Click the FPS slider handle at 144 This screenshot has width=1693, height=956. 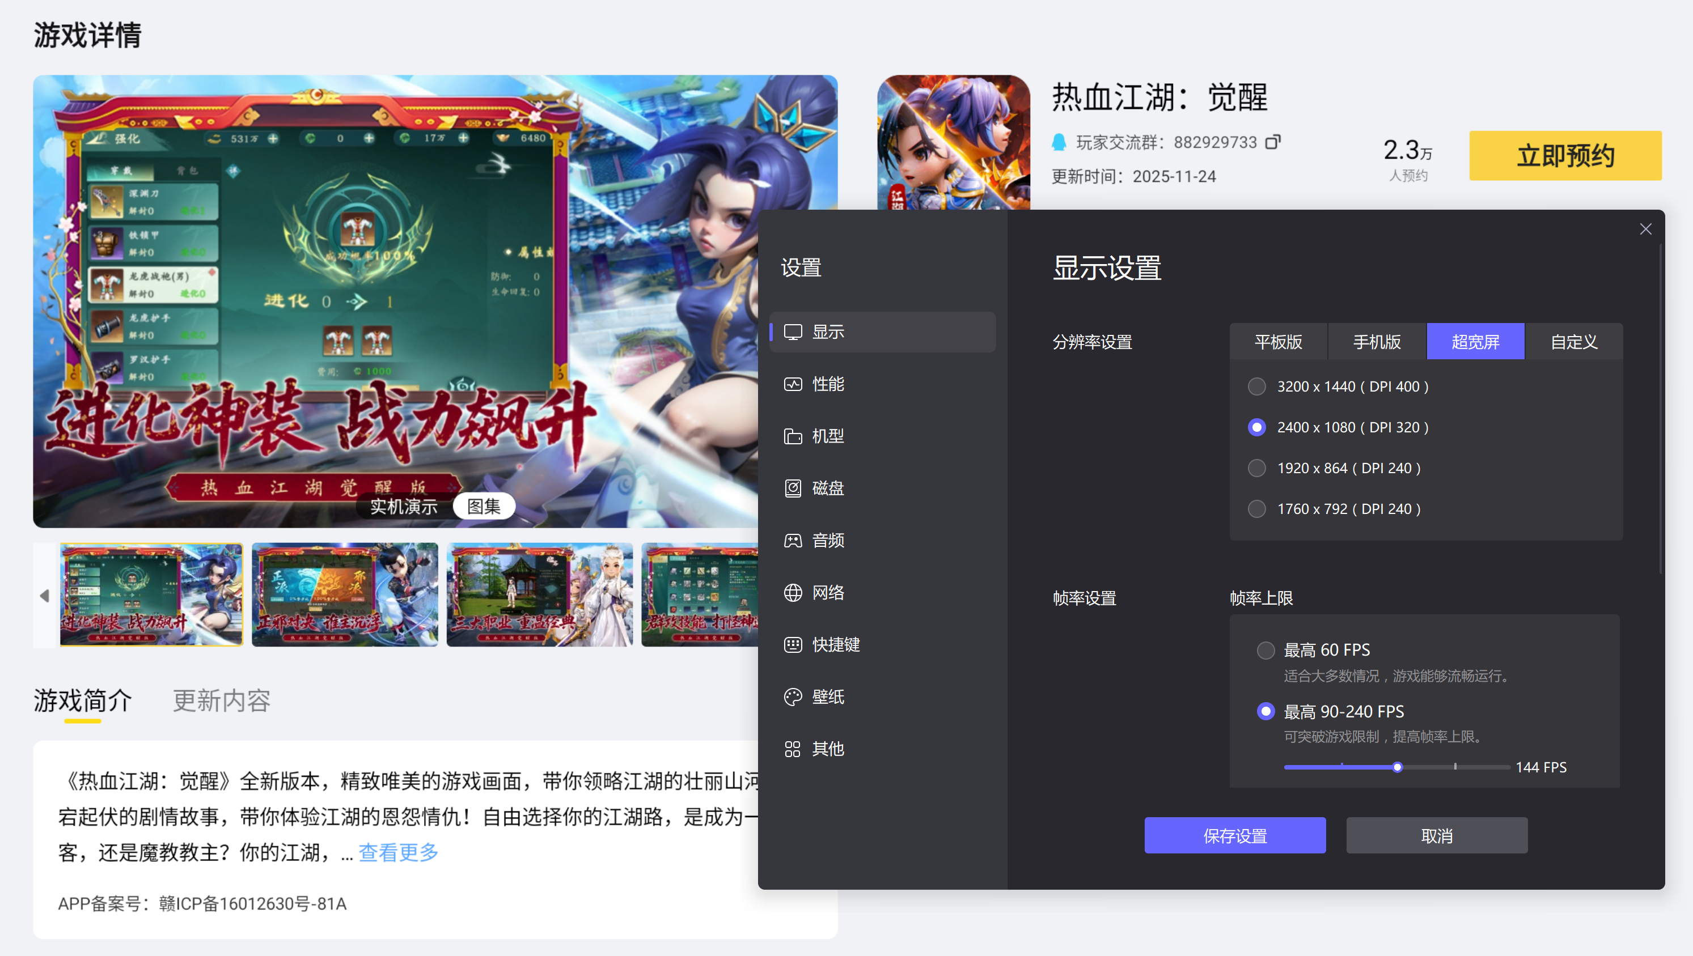[1397, 767]
